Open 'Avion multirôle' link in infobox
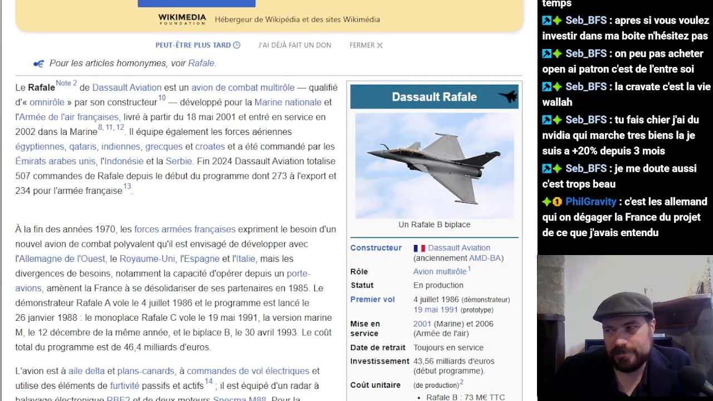 tap(440, 272)
